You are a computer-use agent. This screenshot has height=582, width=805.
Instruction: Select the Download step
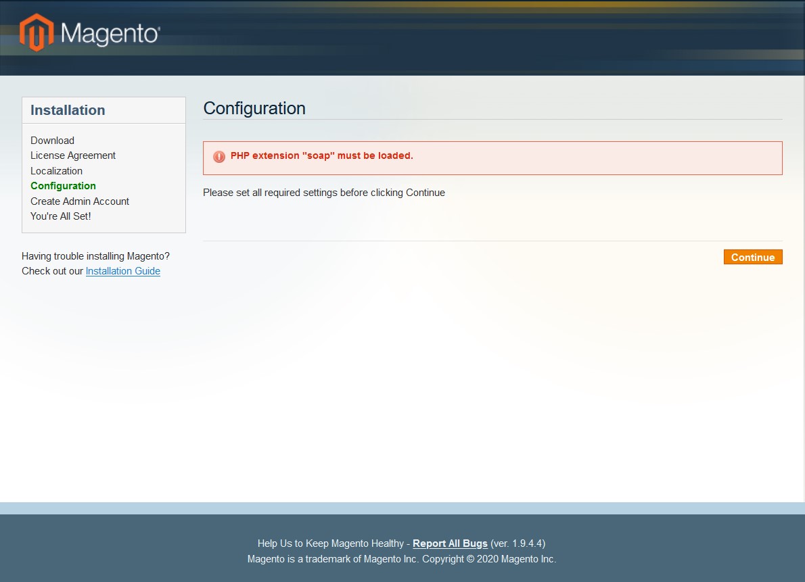point(52,140)
